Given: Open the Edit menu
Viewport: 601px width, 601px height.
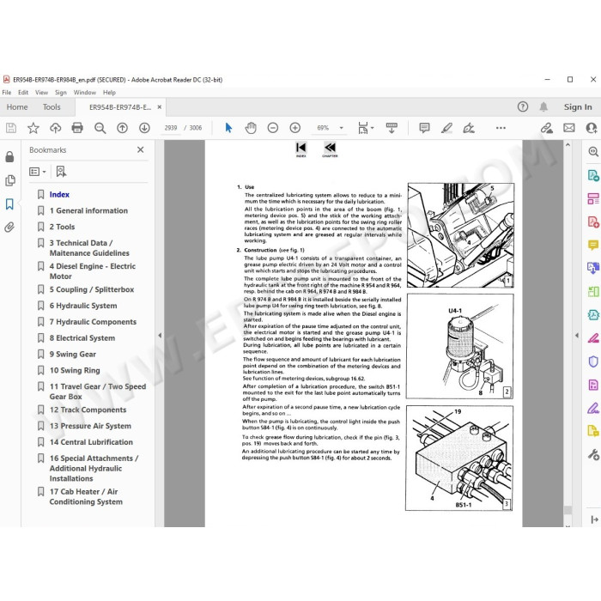Looking at the screenshot, I should (23, 93).
